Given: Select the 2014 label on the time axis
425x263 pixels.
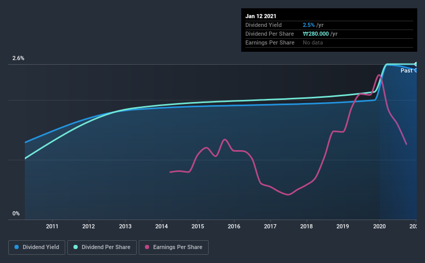Looking at the screenshot, I should pyautogui.click(x=162, y=226).
